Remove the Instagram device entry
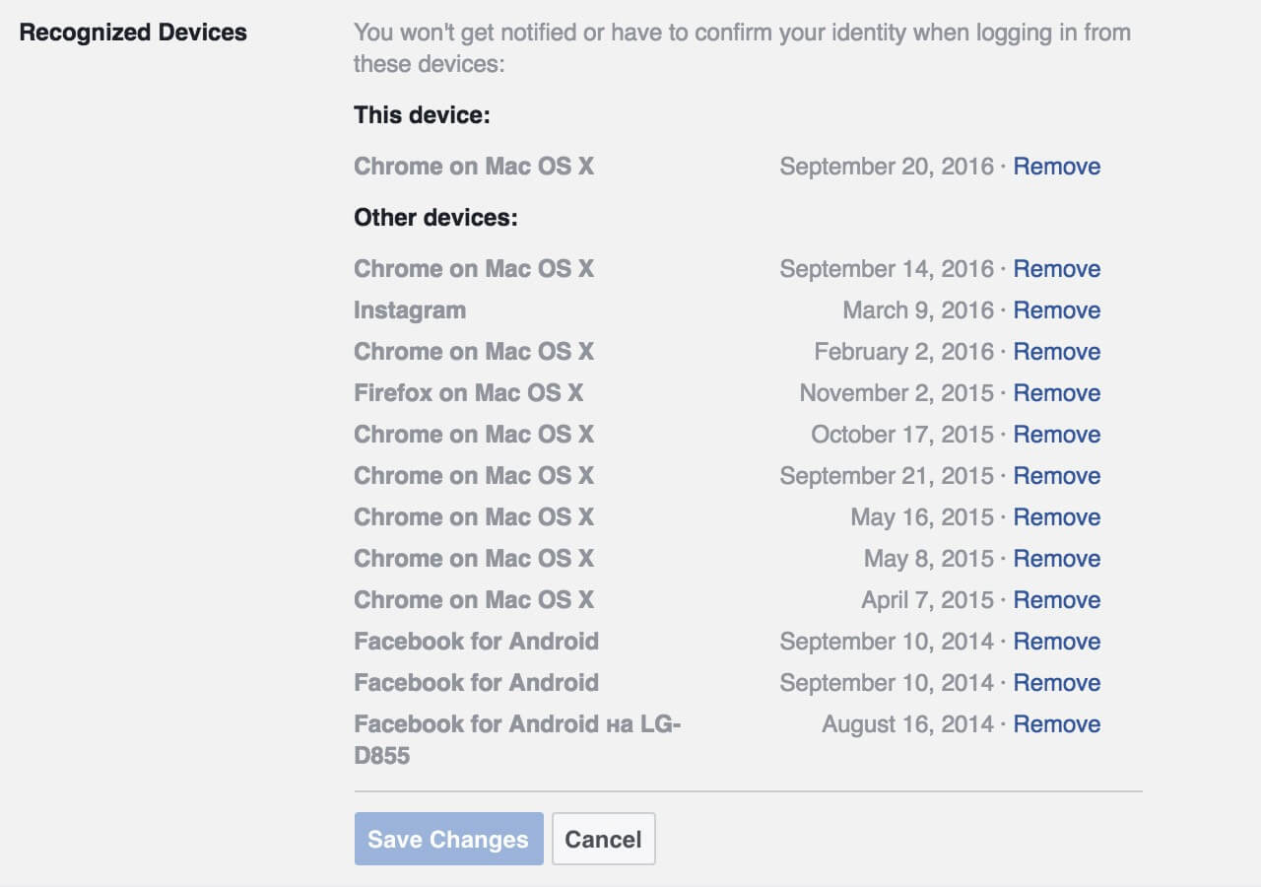 [x=1056, y=310]
